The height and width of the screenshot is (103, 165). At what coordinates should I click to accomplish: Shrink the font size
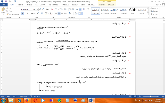tap(43, 9)
